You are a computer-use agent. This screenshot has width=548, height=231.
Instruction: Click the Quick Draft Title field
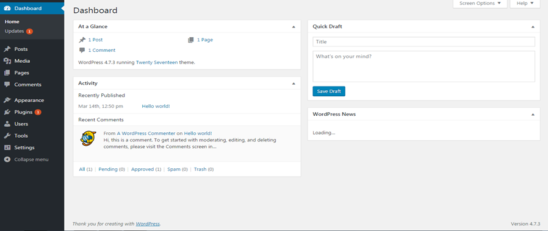coord(424,42)
